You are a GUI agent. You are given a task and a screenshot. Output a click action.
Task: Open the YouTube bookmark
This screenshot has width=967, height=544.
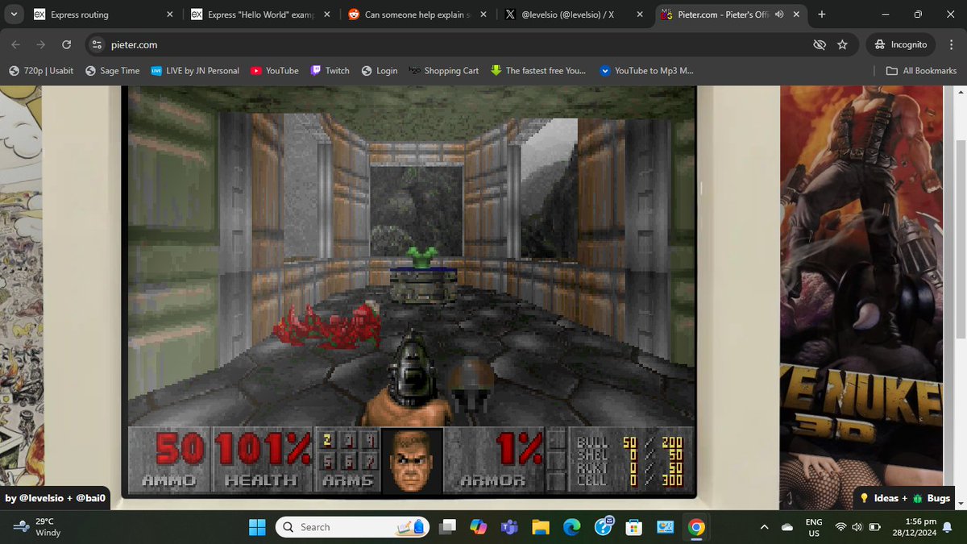pyautogui.click(x=275, y=71)
